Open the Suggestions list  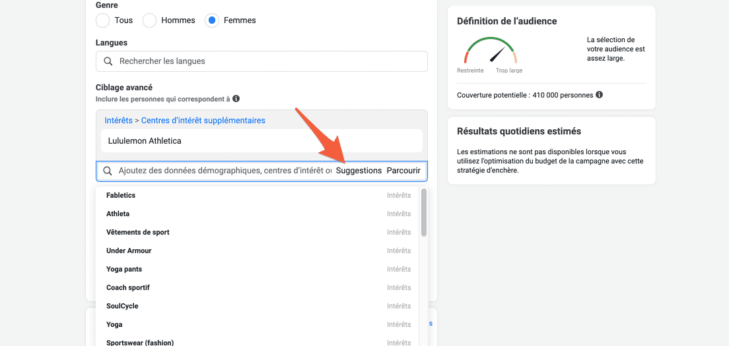pyautogui.click(x=359, y=171)
